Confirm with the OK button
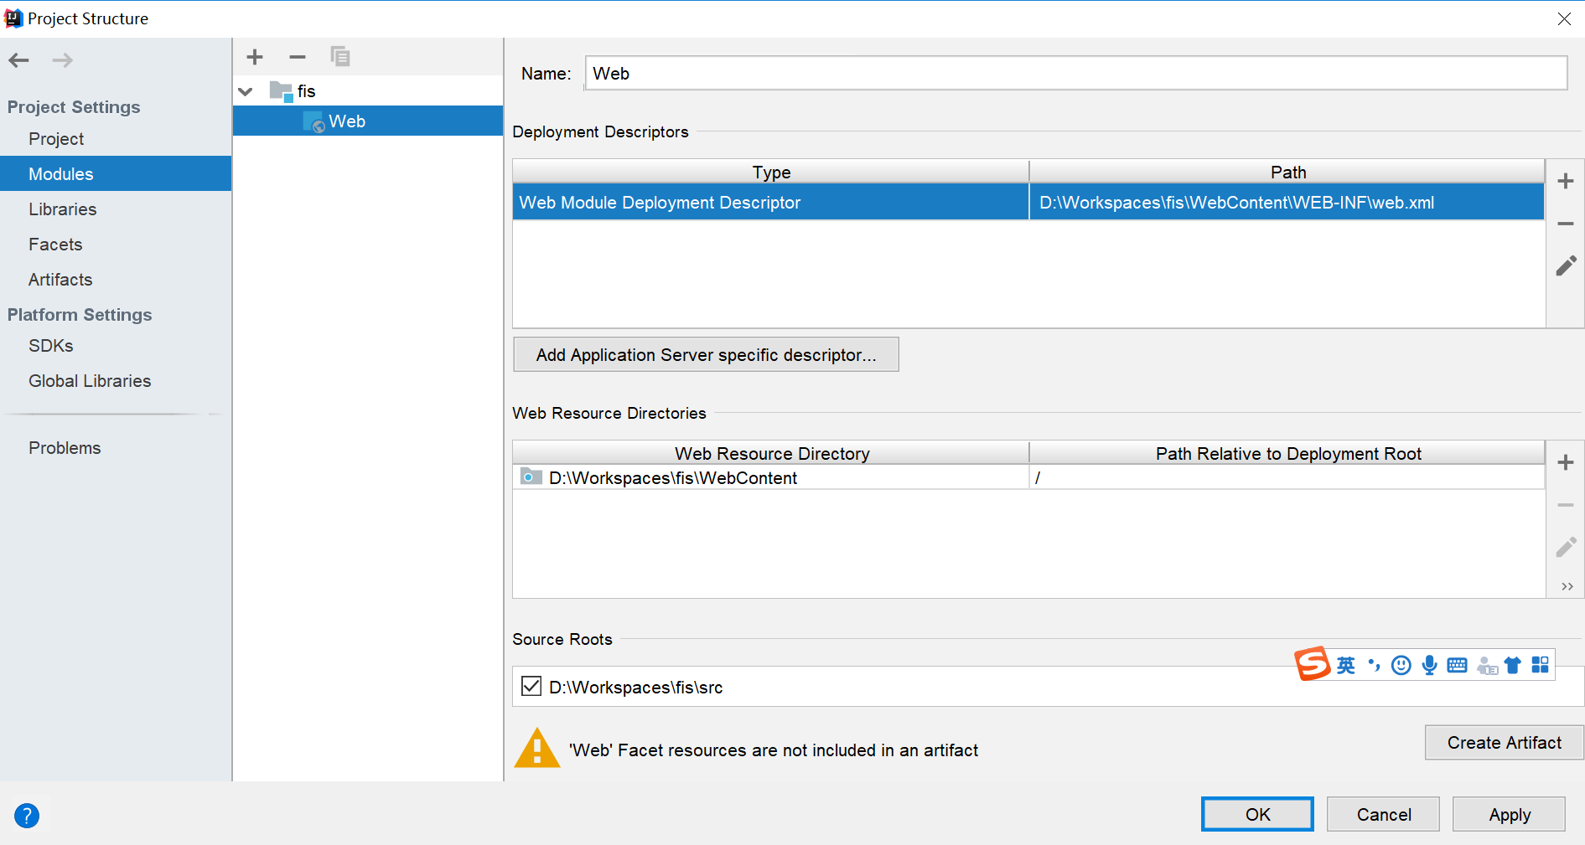Viewport: 1585px width, 845px height. (x=1257, y=814)
